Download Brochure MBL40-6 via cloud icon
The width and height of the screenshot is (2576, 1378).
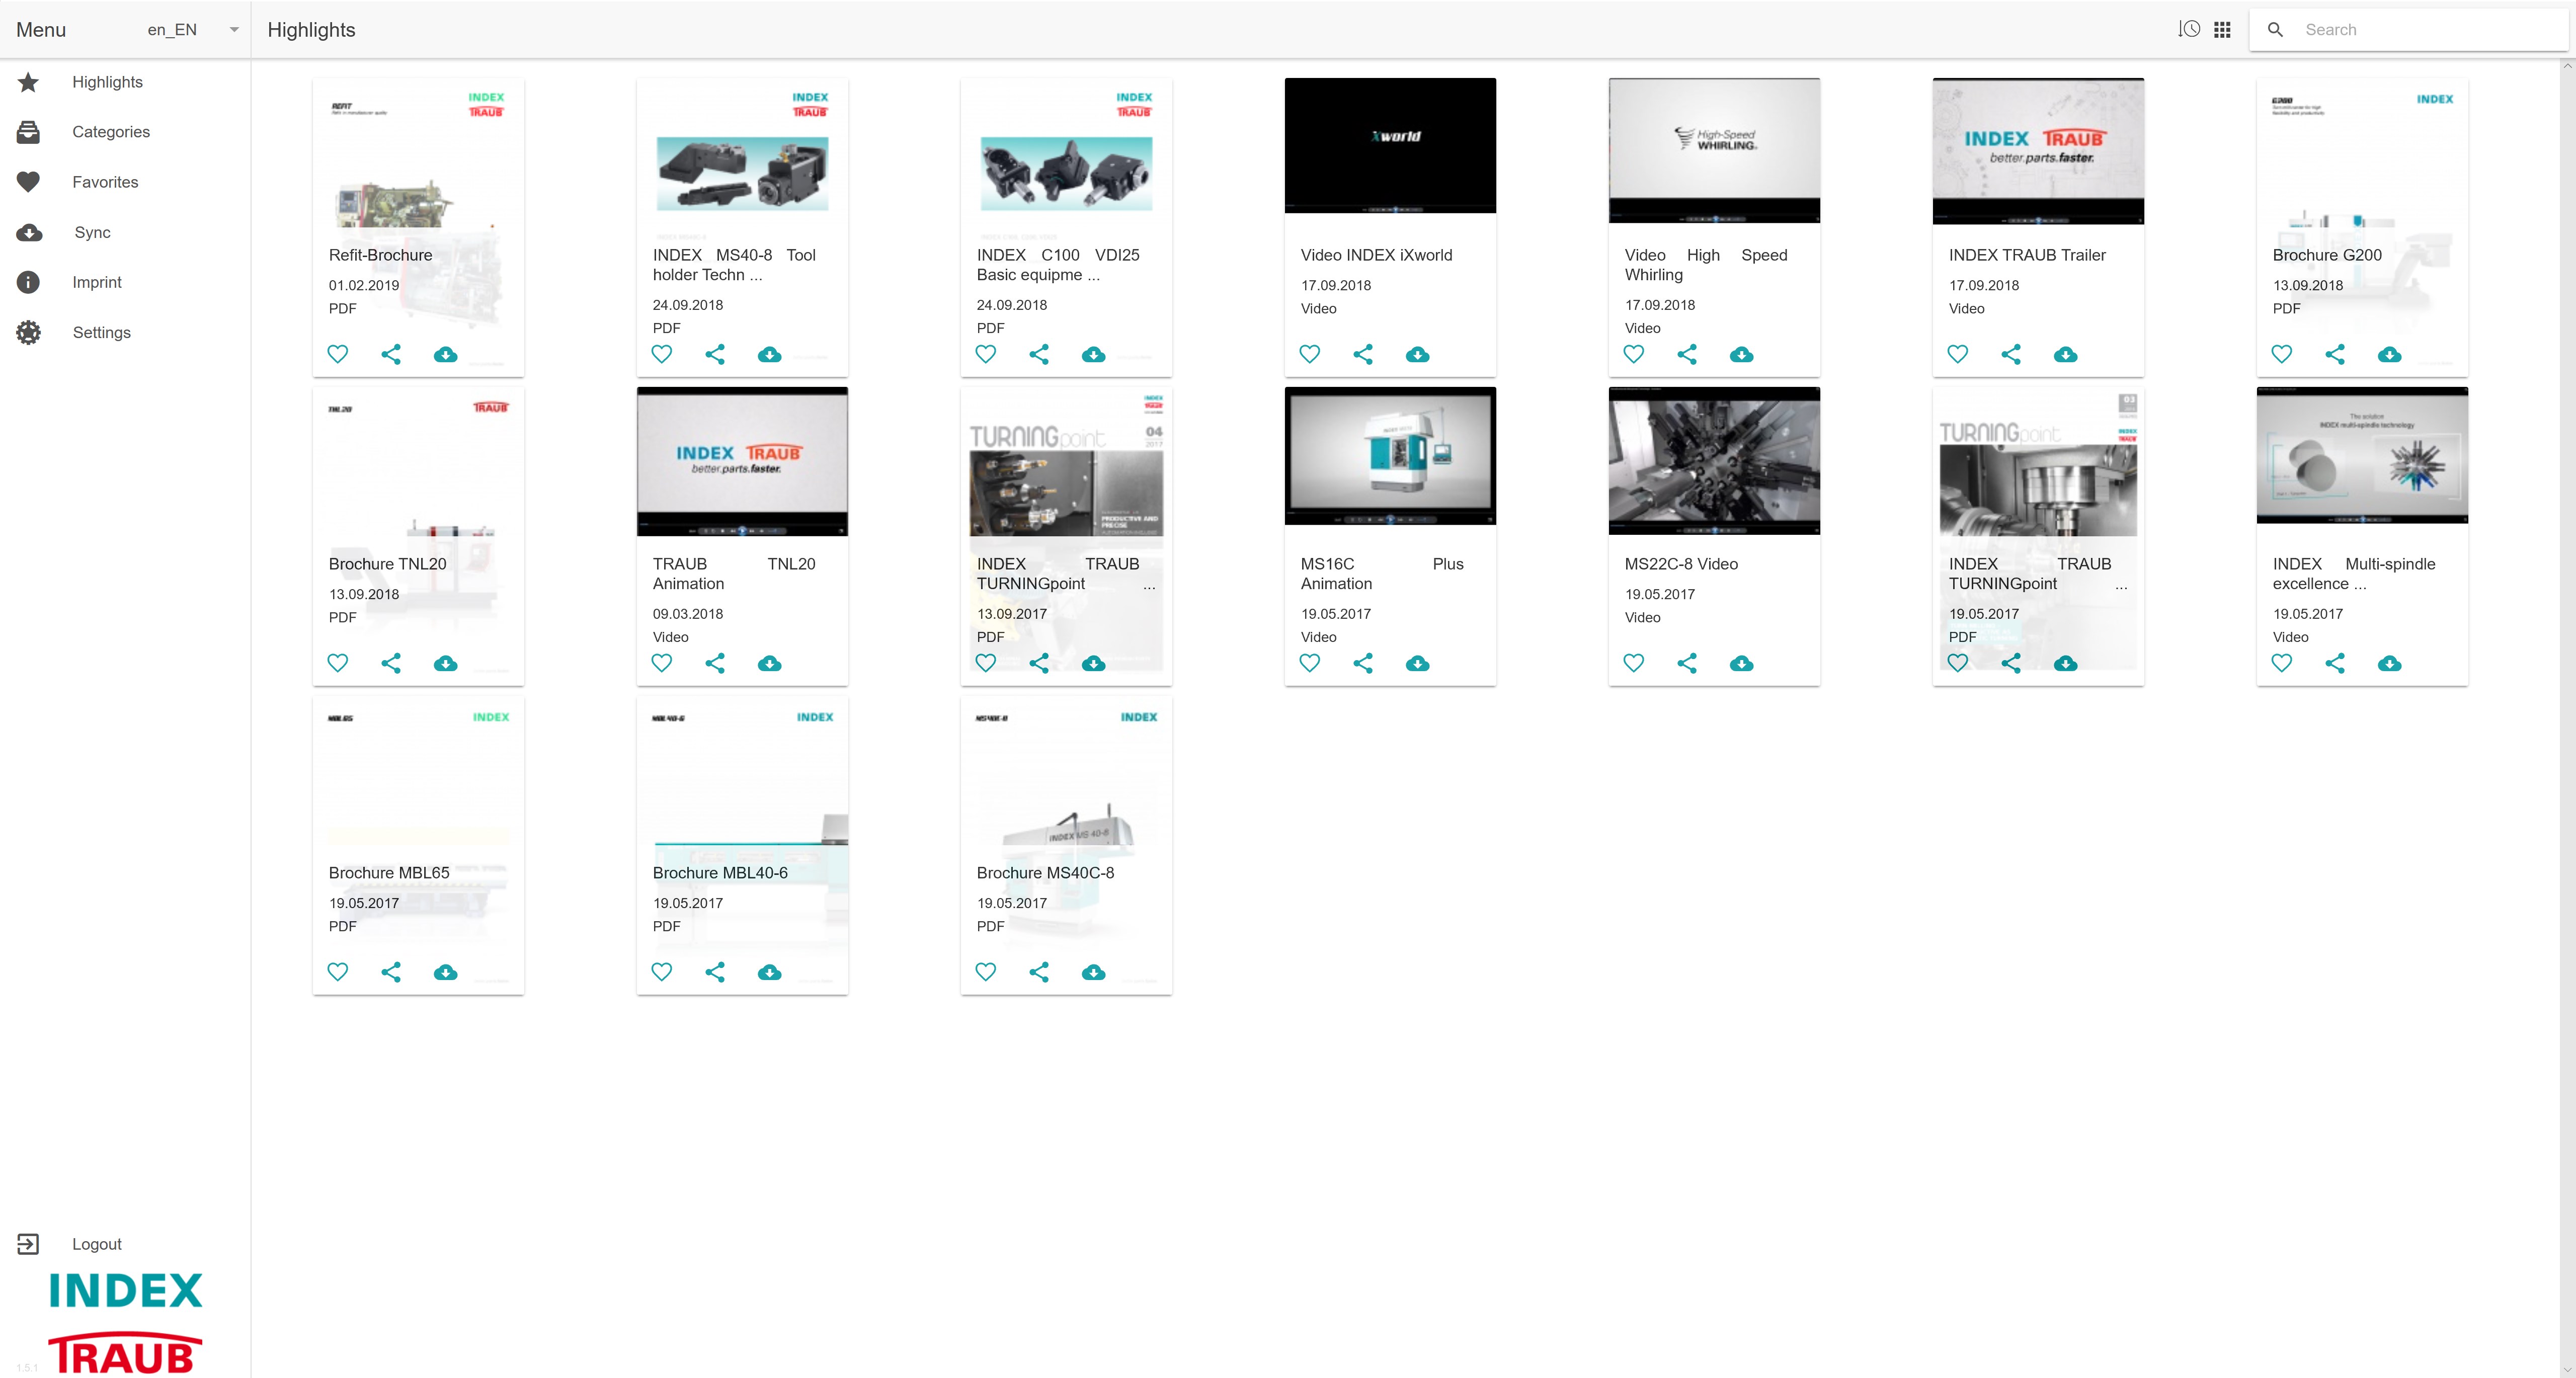[769, 972]
